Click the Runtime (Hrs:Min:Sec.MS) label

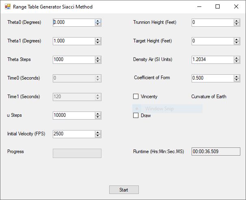point(158,152)
